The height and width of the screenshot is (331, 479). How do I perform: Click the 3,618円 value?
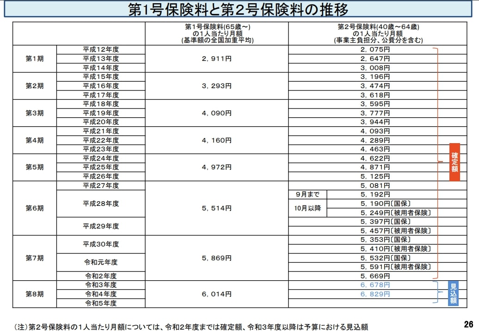(x=375, y=95)
